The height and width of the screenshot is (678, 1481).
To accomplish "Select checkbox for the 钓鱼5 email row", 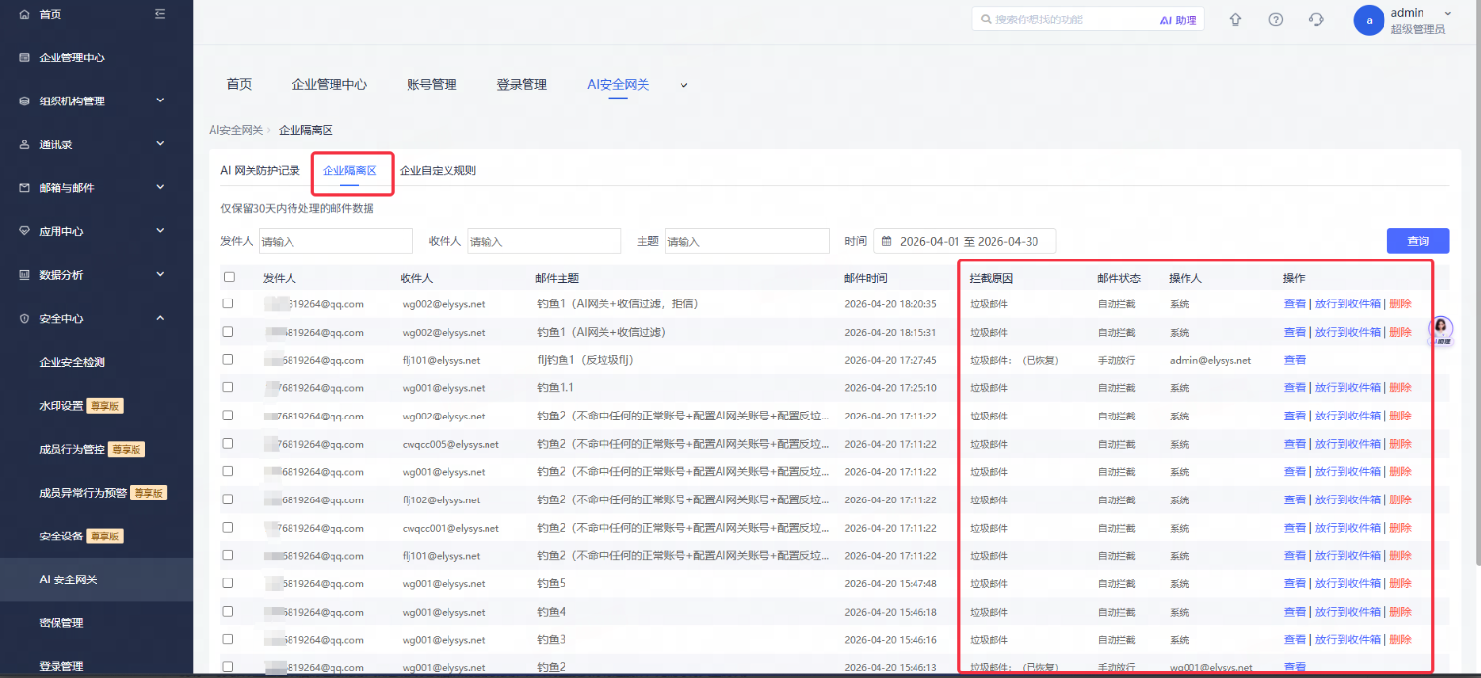I will (229, 583).
